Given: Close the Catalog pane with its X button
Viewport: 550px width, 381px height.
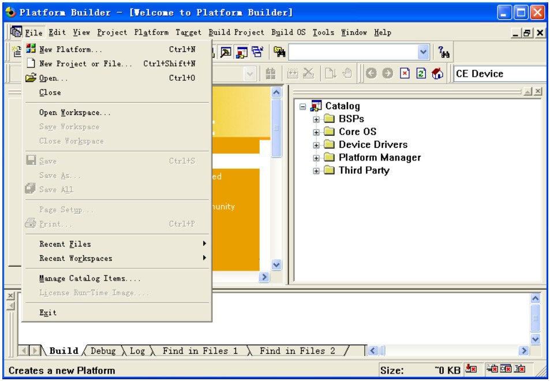Looking at the screenshot, I should pyautogui.click(x=538, y=92).
